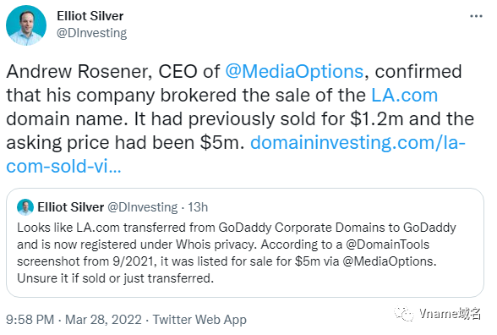Click Elliot Silver name in quoted tweet
Screen dimensions: 497x335
point(71,207)
